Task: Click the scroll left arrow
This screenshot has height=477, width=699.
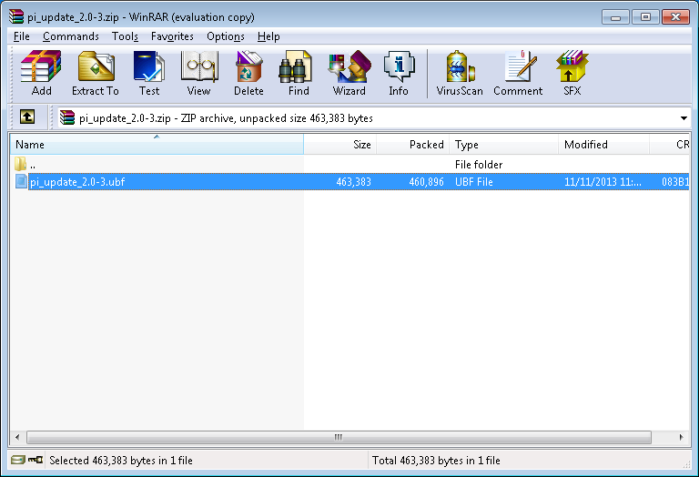Action: (x=17, y=437)
